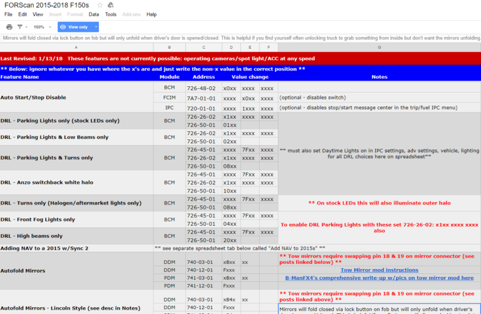481x314 pixels.
Task: Click the Notes header cell
Action: 380,77
